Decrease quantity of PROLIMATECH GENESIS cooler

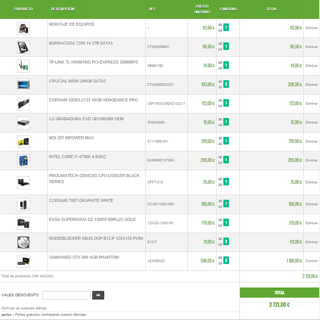click(x=220, y=184)
